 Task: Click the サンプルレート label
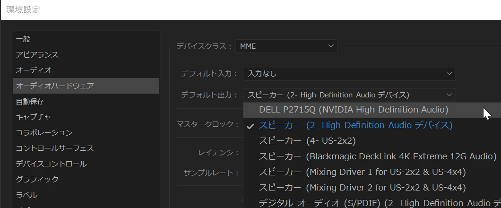pos(211,173)
